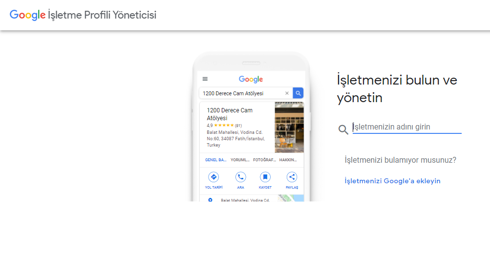Click the 'YOL TARİFİ' directions icon
This screenshot has width=490, height=279.
pos(214,177)
